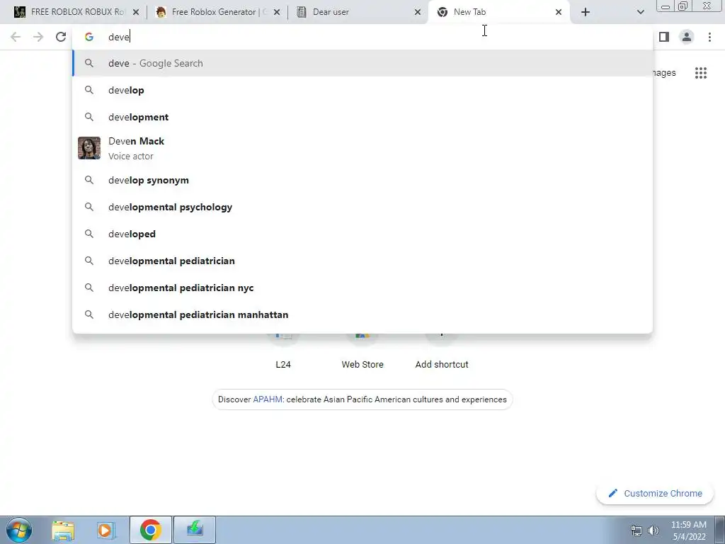Click the Customize Chrome button
The width and height of the screenshot is (725, 544).
tap(655, 493)
